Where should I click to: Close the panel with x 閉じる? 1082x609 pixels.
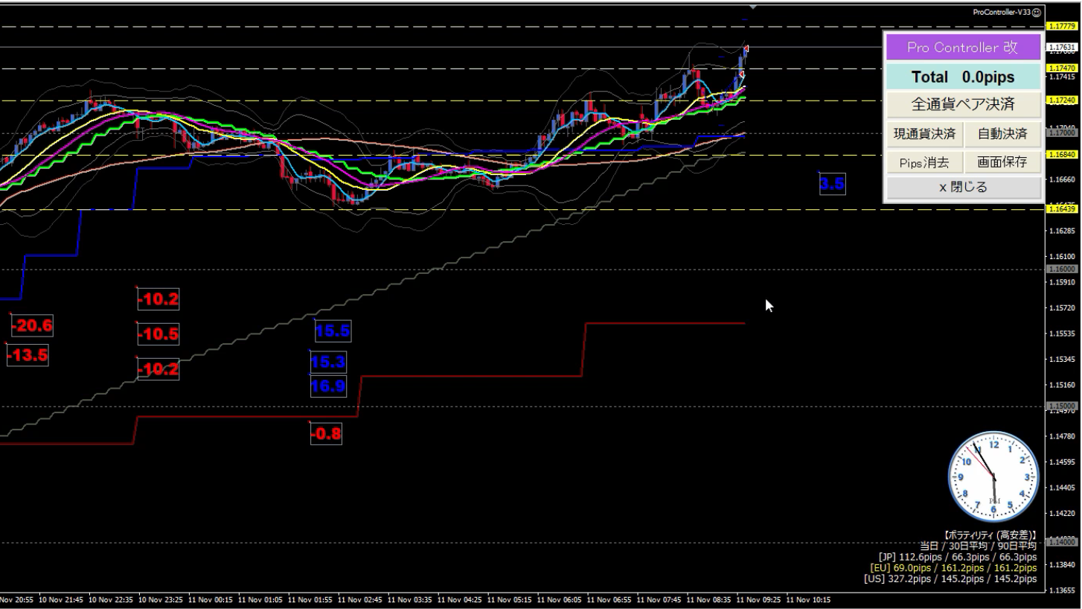(962, 188)
